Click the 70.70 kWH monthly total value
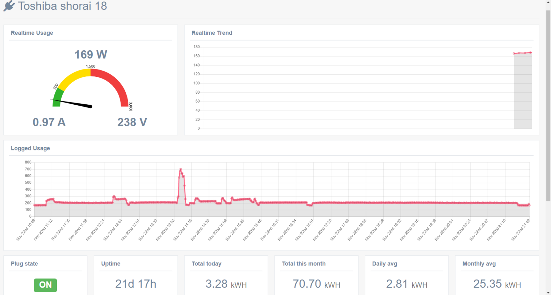The image size is (551, 295). (316, 284)
